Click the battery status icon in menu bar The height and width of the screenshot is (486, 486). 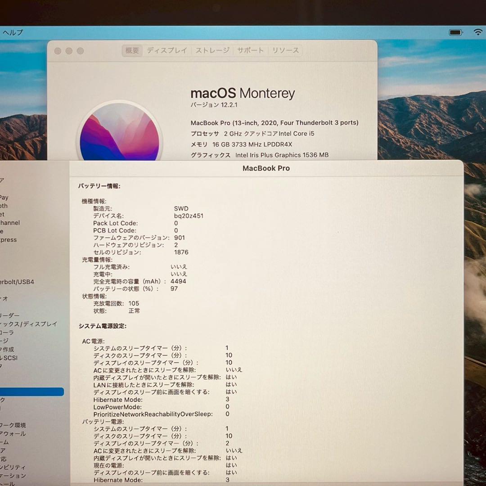455,32
